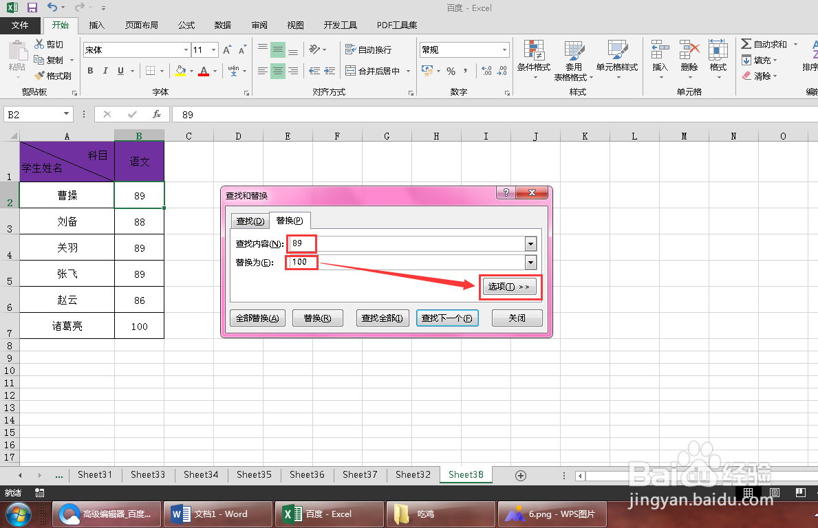Click the 全部替换 button
Image resolution: width=818 pixels, height=528 pixels.
257,318
